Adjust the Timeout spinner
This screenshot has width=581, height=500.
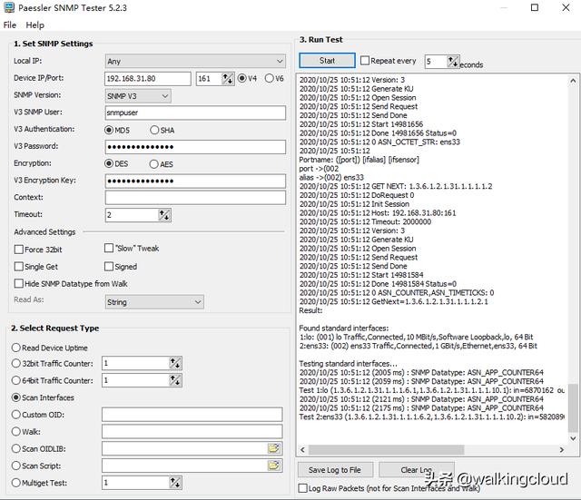coord(164,215)
